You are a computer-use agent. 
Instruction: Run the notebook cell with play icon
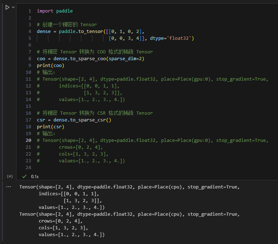7,7
